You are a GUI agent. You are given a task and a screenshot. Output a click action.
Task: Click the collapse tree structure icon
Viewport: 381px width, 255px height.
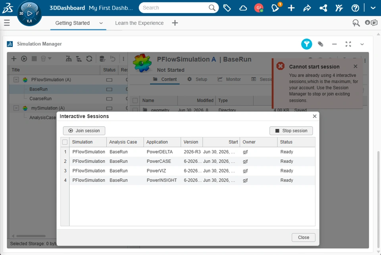[79, 58]
